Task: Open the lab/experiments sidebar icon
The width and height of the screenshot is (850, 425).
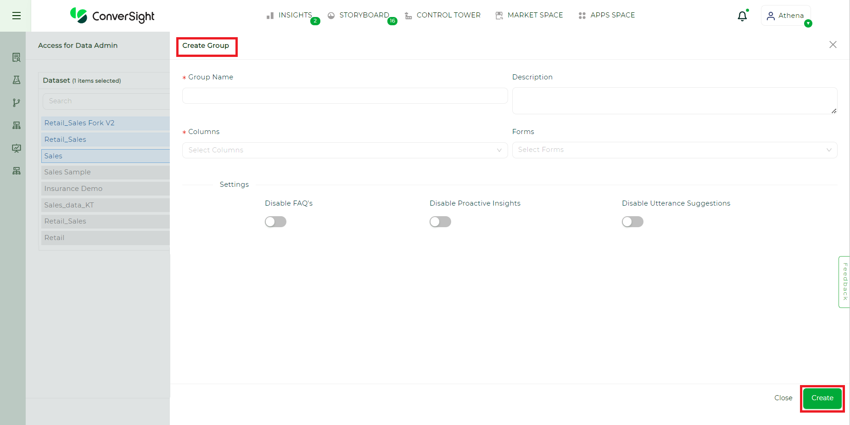Action: point(16,79)
